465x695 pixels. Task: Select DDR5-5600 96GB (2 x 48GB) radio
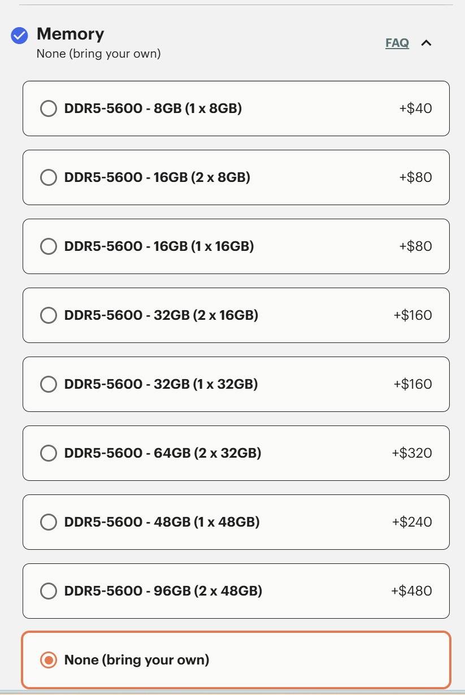click(x=49, y=591)
